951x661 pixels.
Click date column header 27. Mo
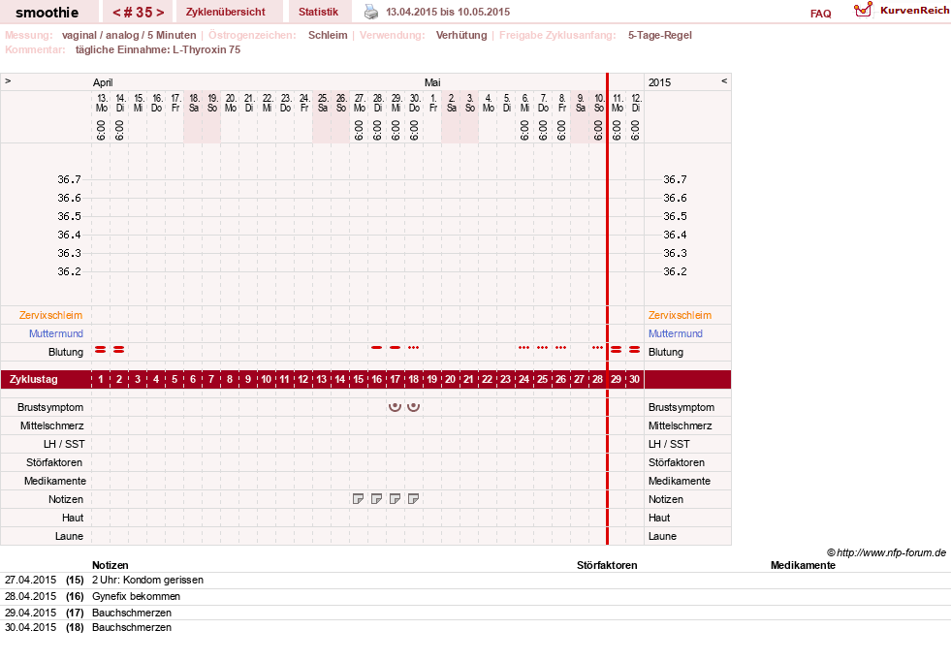pyautogui.click(x=359, y=103)
